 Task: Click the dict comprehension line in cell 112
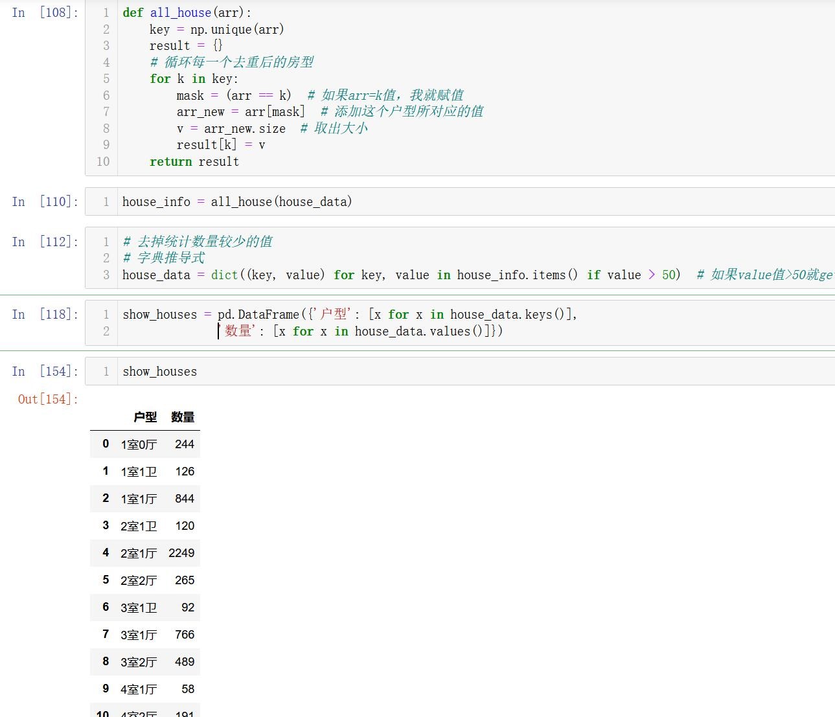tap(402, 275)
